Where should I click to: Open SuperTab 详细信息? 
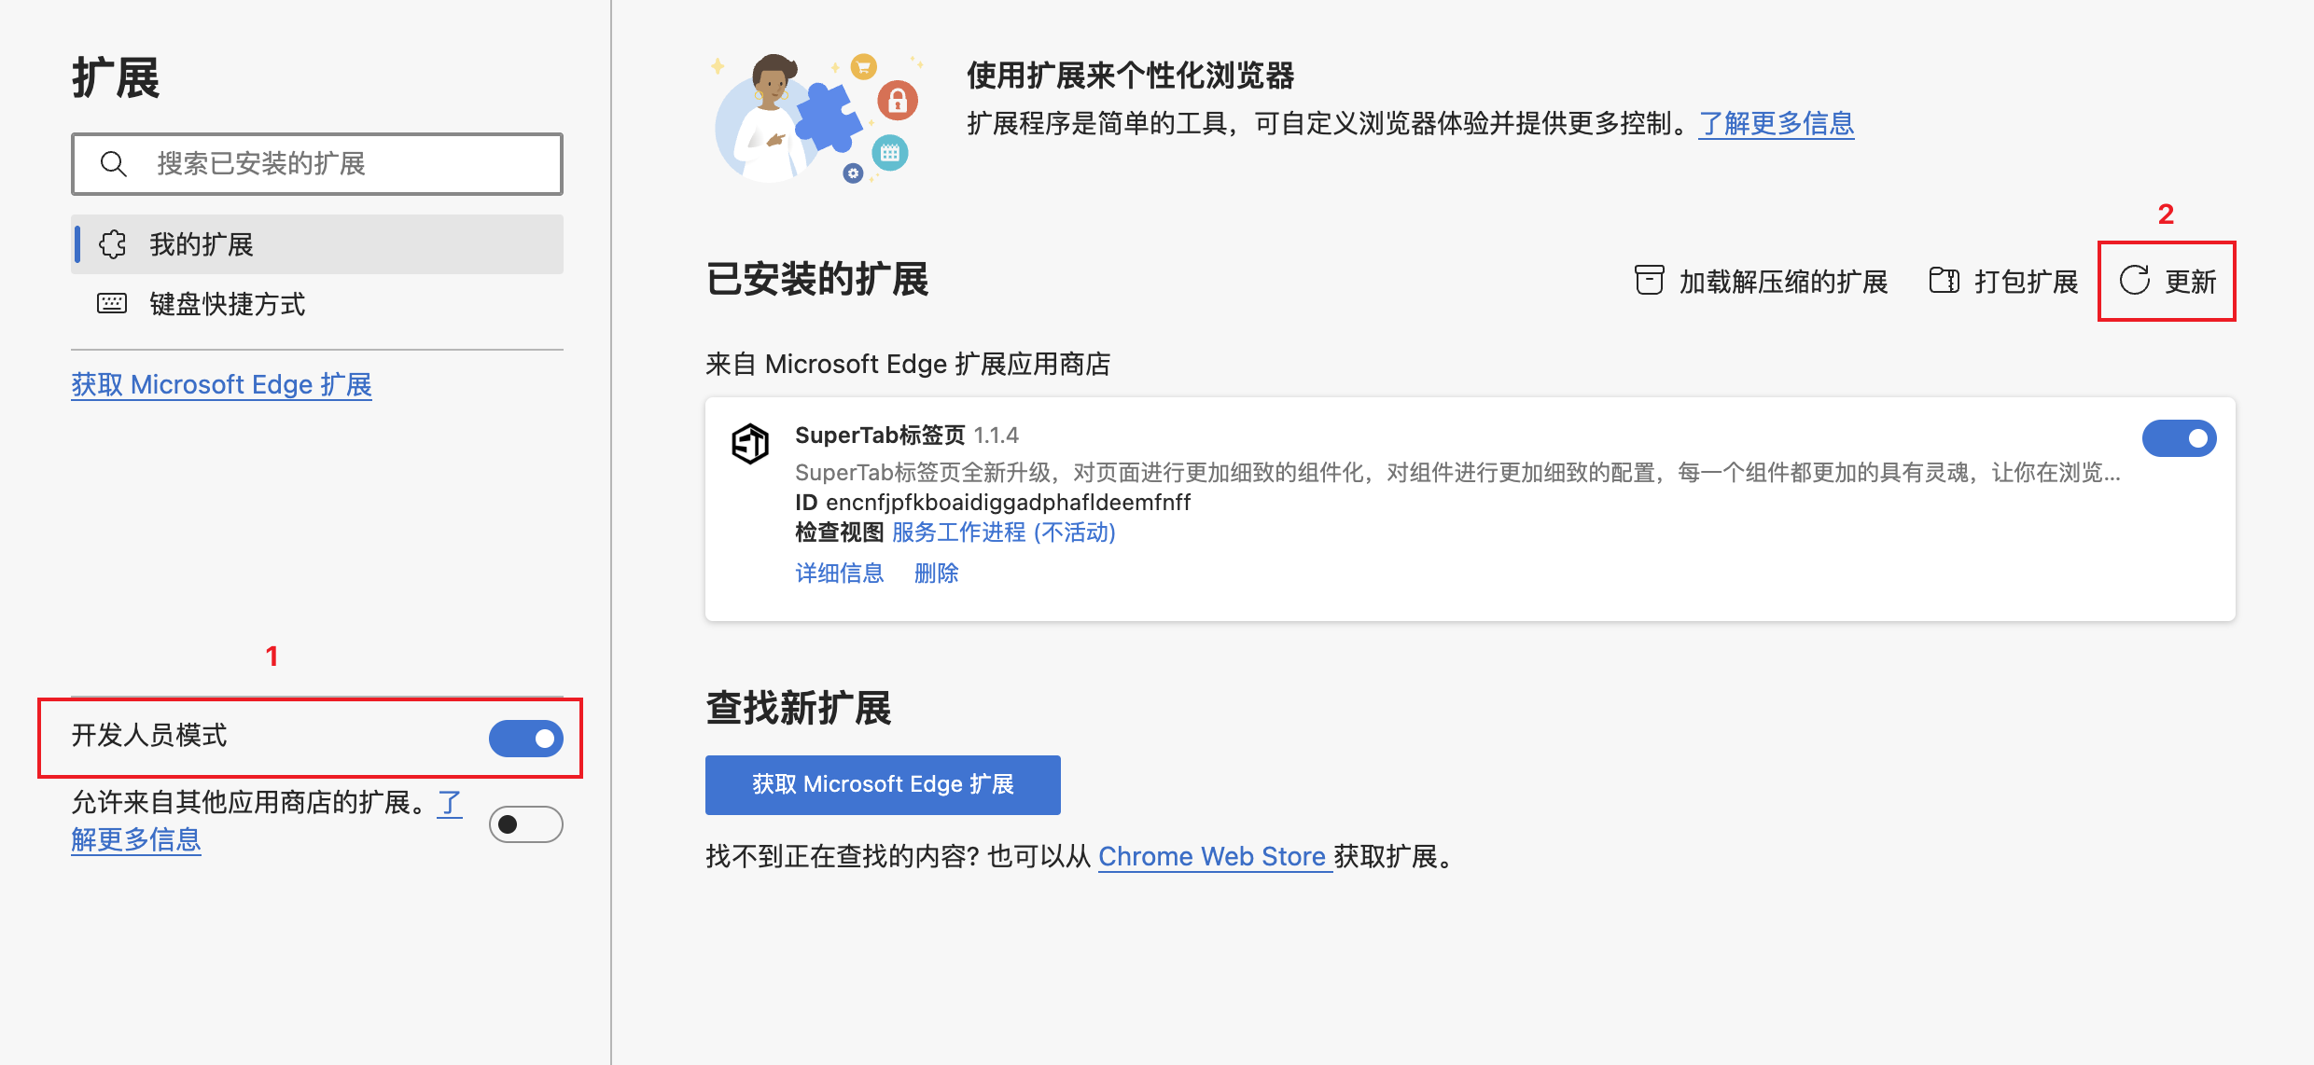coord(838,573)
